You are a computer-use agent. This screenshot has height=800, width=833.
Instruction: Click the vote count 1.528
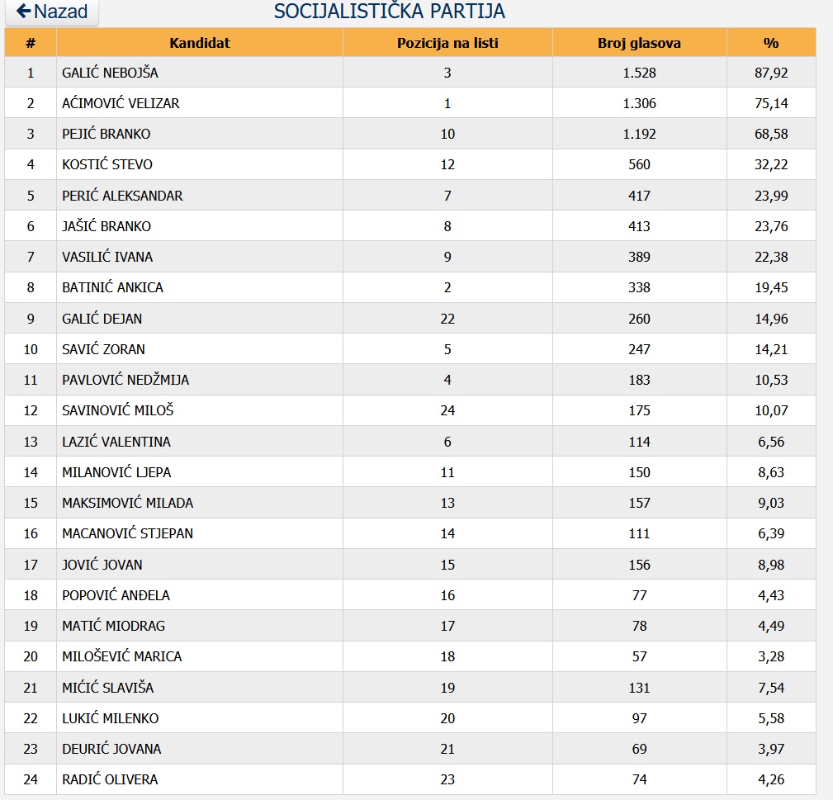tap(639, 73)
